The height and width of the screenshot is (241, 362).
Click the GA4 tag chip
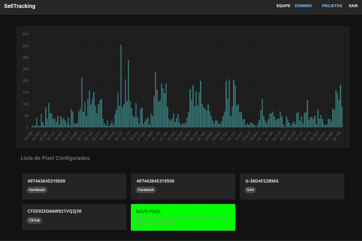pyautogui.click(x=250, y=190)
